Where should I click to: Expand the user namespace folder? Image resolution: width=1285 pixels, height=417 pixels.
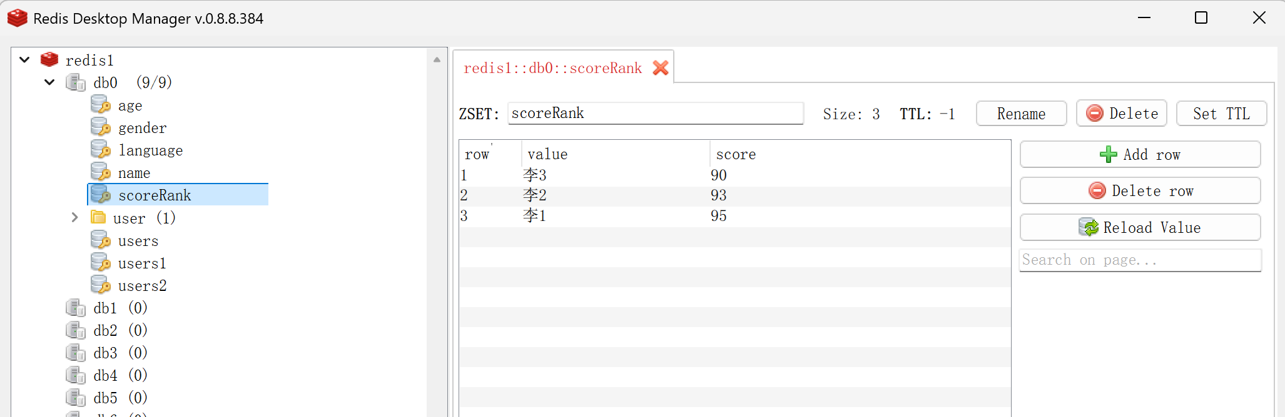point(74,217)
